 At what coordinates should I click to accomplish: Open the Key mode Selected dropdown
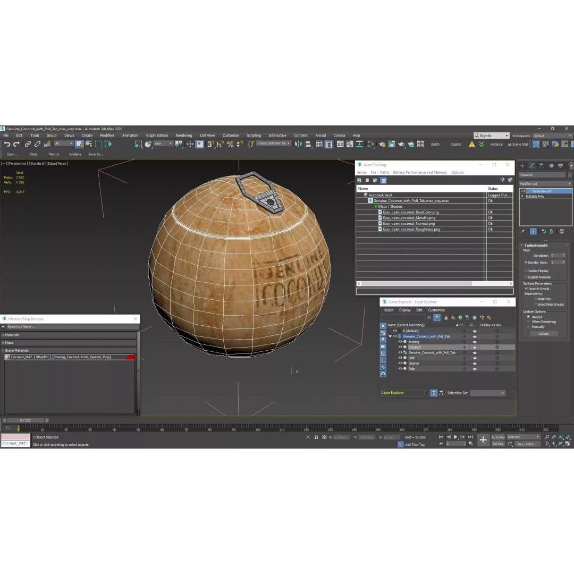point(524,437)
